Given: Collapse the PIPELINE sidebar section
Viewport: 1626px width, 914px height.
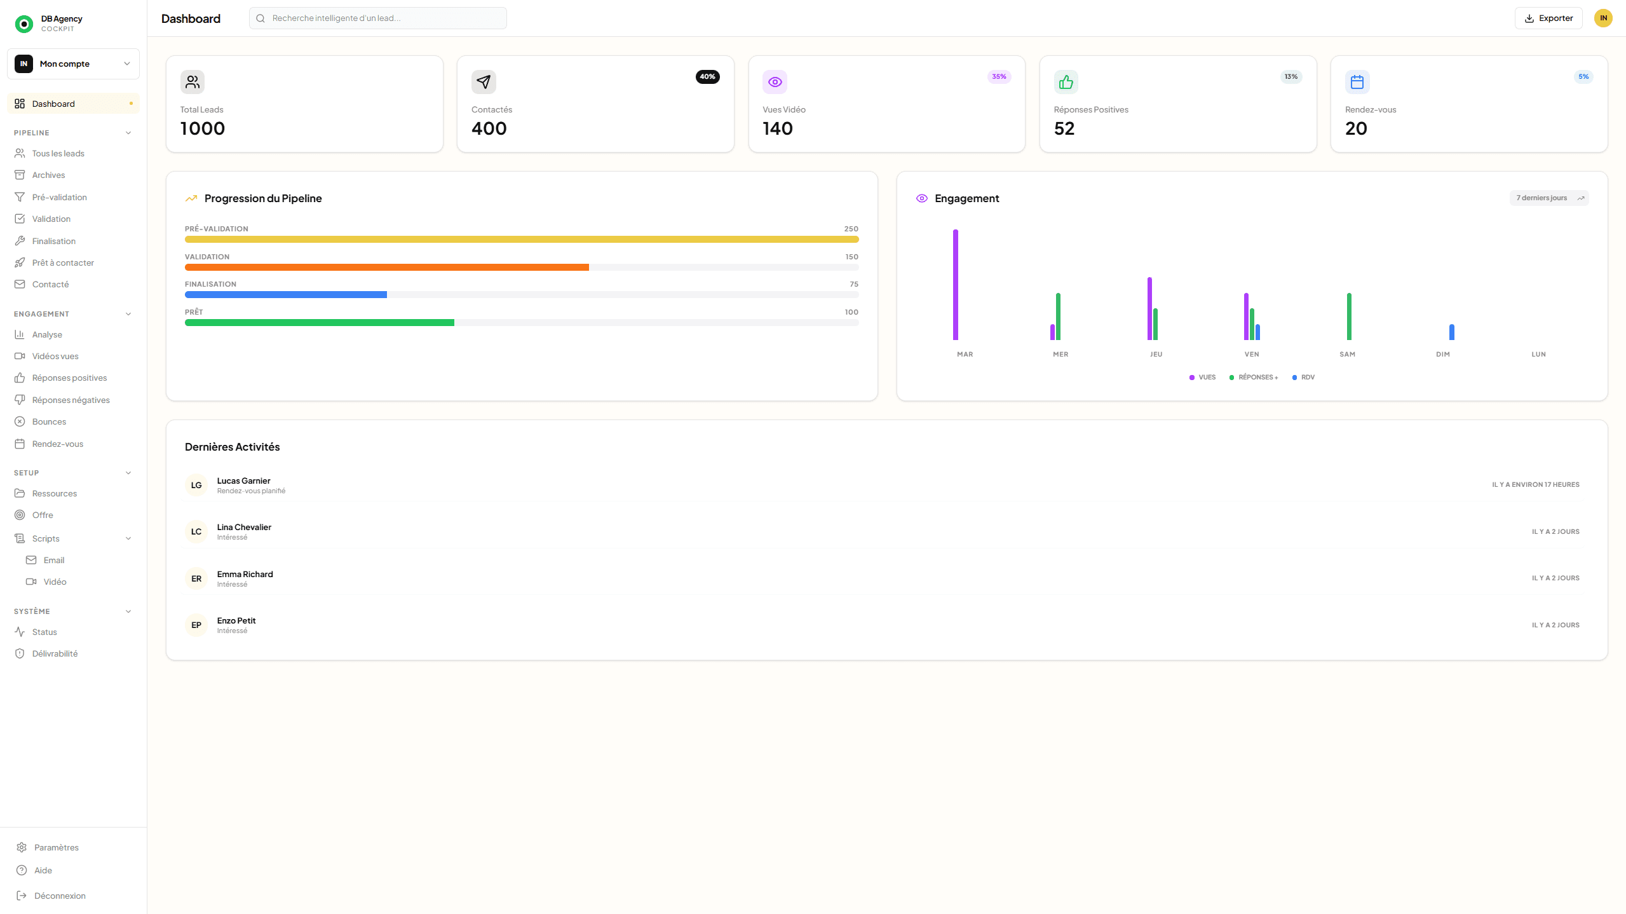Looking at the screenshot, I should [128, 132].
